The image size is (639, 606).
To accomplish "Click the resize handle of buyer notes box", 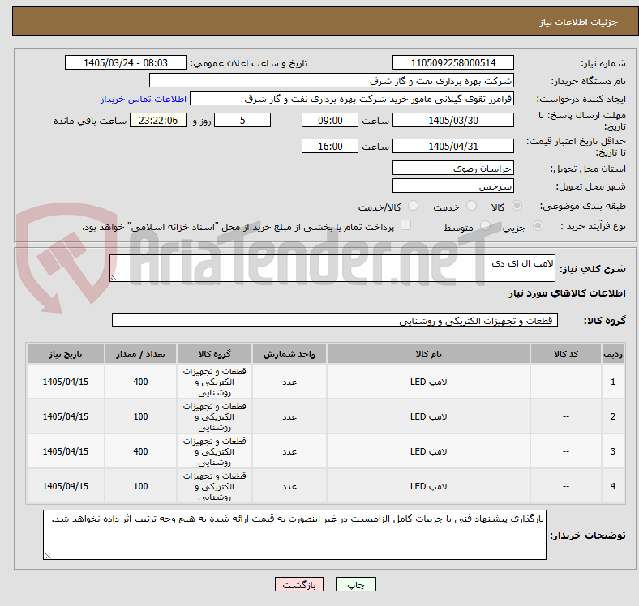I will click(47, 556).
